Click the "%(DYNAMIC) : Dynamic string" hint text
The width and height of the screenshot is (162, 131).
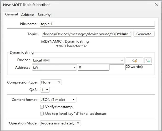tap(65, 41)
